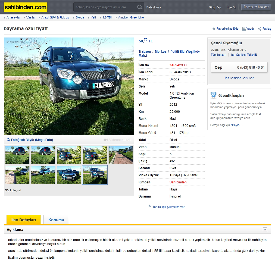This screenshot has width=275, height=263.
Task: Collapse the Açıklama section arrow
Action: coord(265,229)
